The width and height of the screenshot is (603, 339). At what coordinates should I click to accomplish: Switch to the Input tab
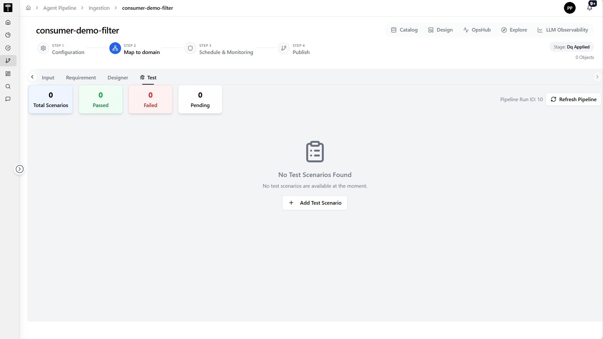(x=48, y=77)
